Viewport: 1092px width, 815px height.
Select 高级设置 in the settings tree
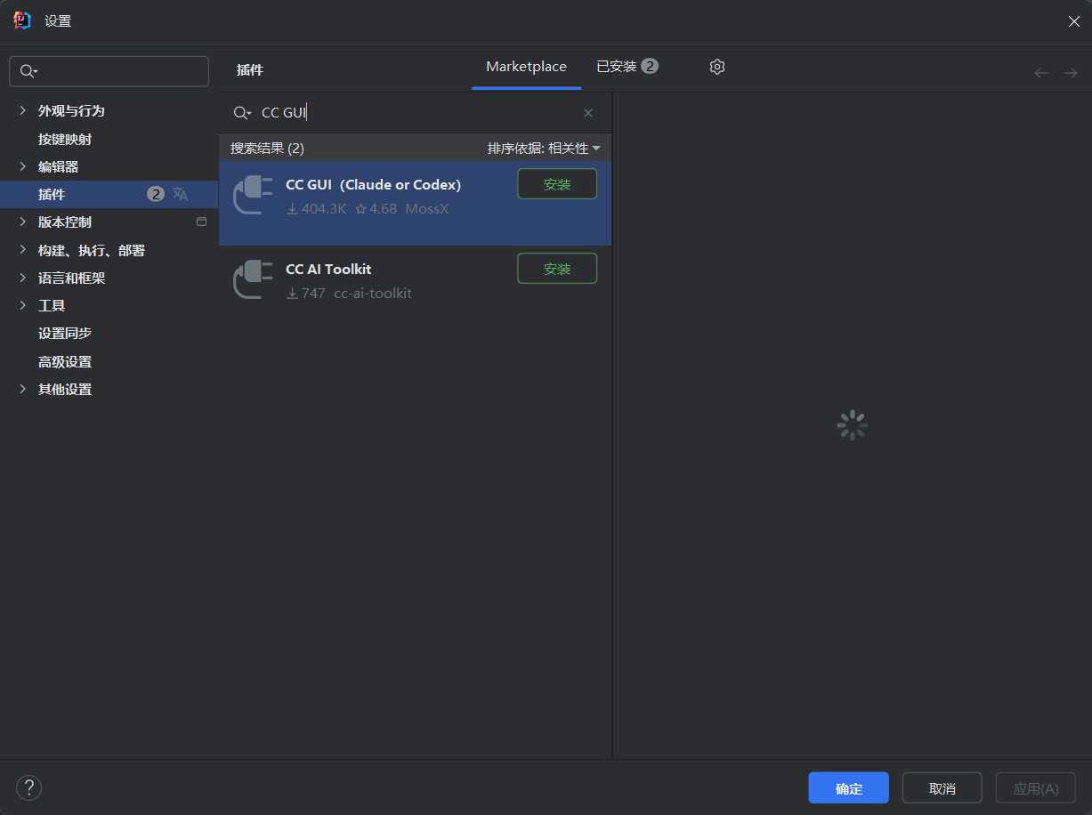(65, 361)
